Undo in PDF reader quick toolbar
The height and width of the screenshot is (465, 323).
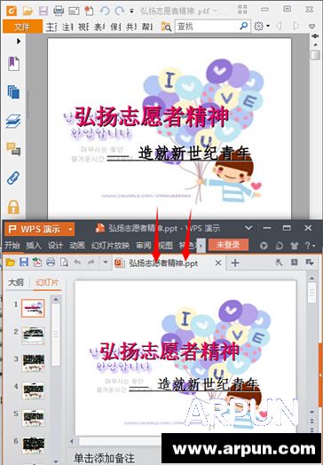pyautogui.click(x=104, y=11)
